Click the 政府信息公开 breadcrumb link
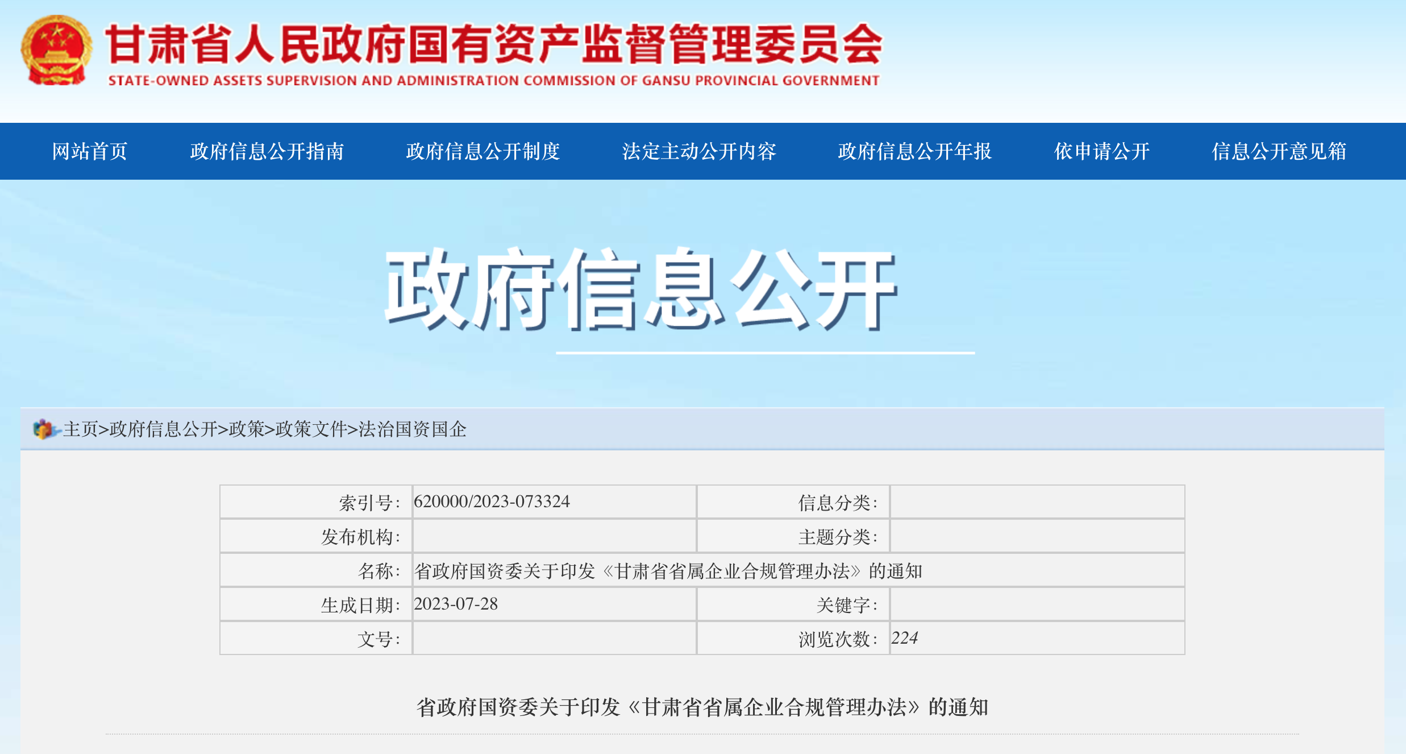The image size is (1406, 754). 163,429
